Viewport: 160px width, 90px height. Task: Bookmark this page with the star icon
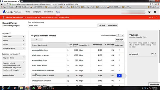[x=153, y=4]
